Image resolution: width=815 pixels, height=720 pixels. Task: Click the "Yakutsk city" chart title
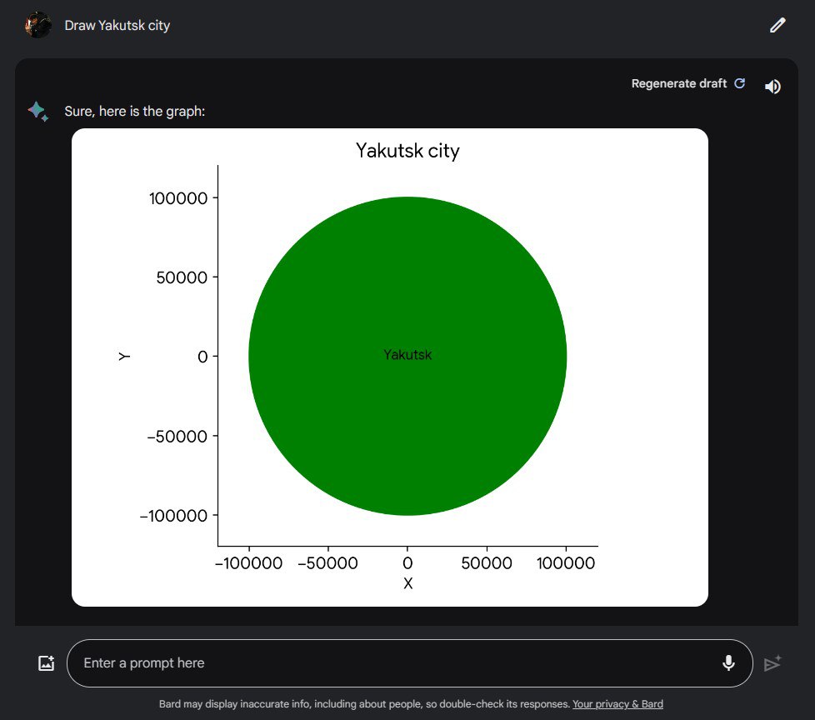407,151
